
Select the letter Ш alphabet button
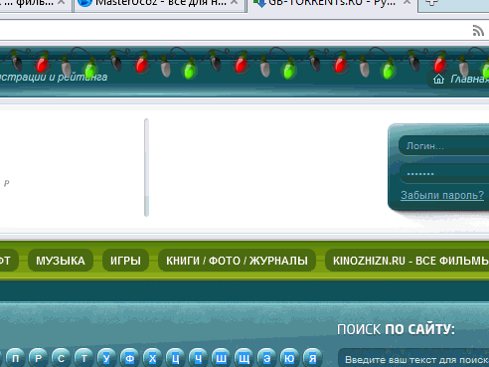[x=221, y=358]
